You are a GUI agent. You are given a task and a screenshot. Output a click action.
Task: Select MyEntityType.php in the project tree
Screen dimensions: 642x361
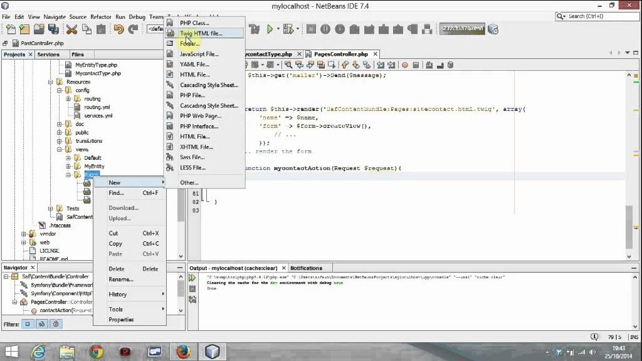tap(96, 65)
